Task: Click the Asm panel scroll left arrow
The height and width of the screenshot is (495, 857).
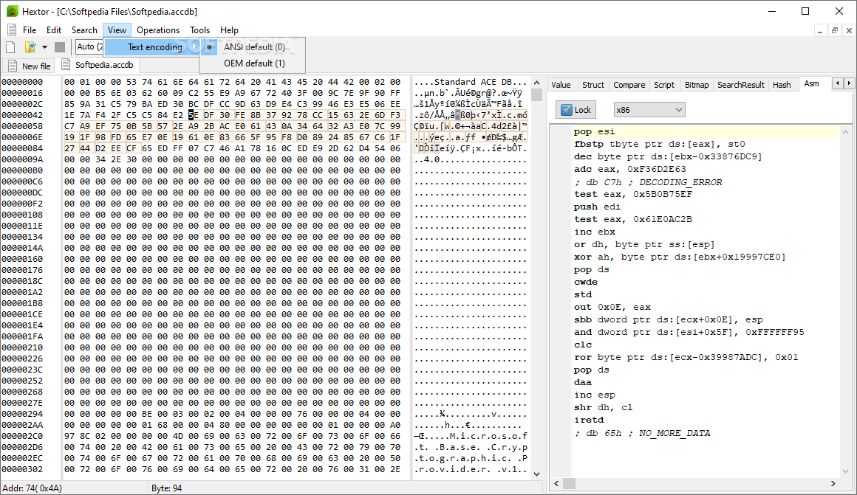Action: (x=556, y=483)
